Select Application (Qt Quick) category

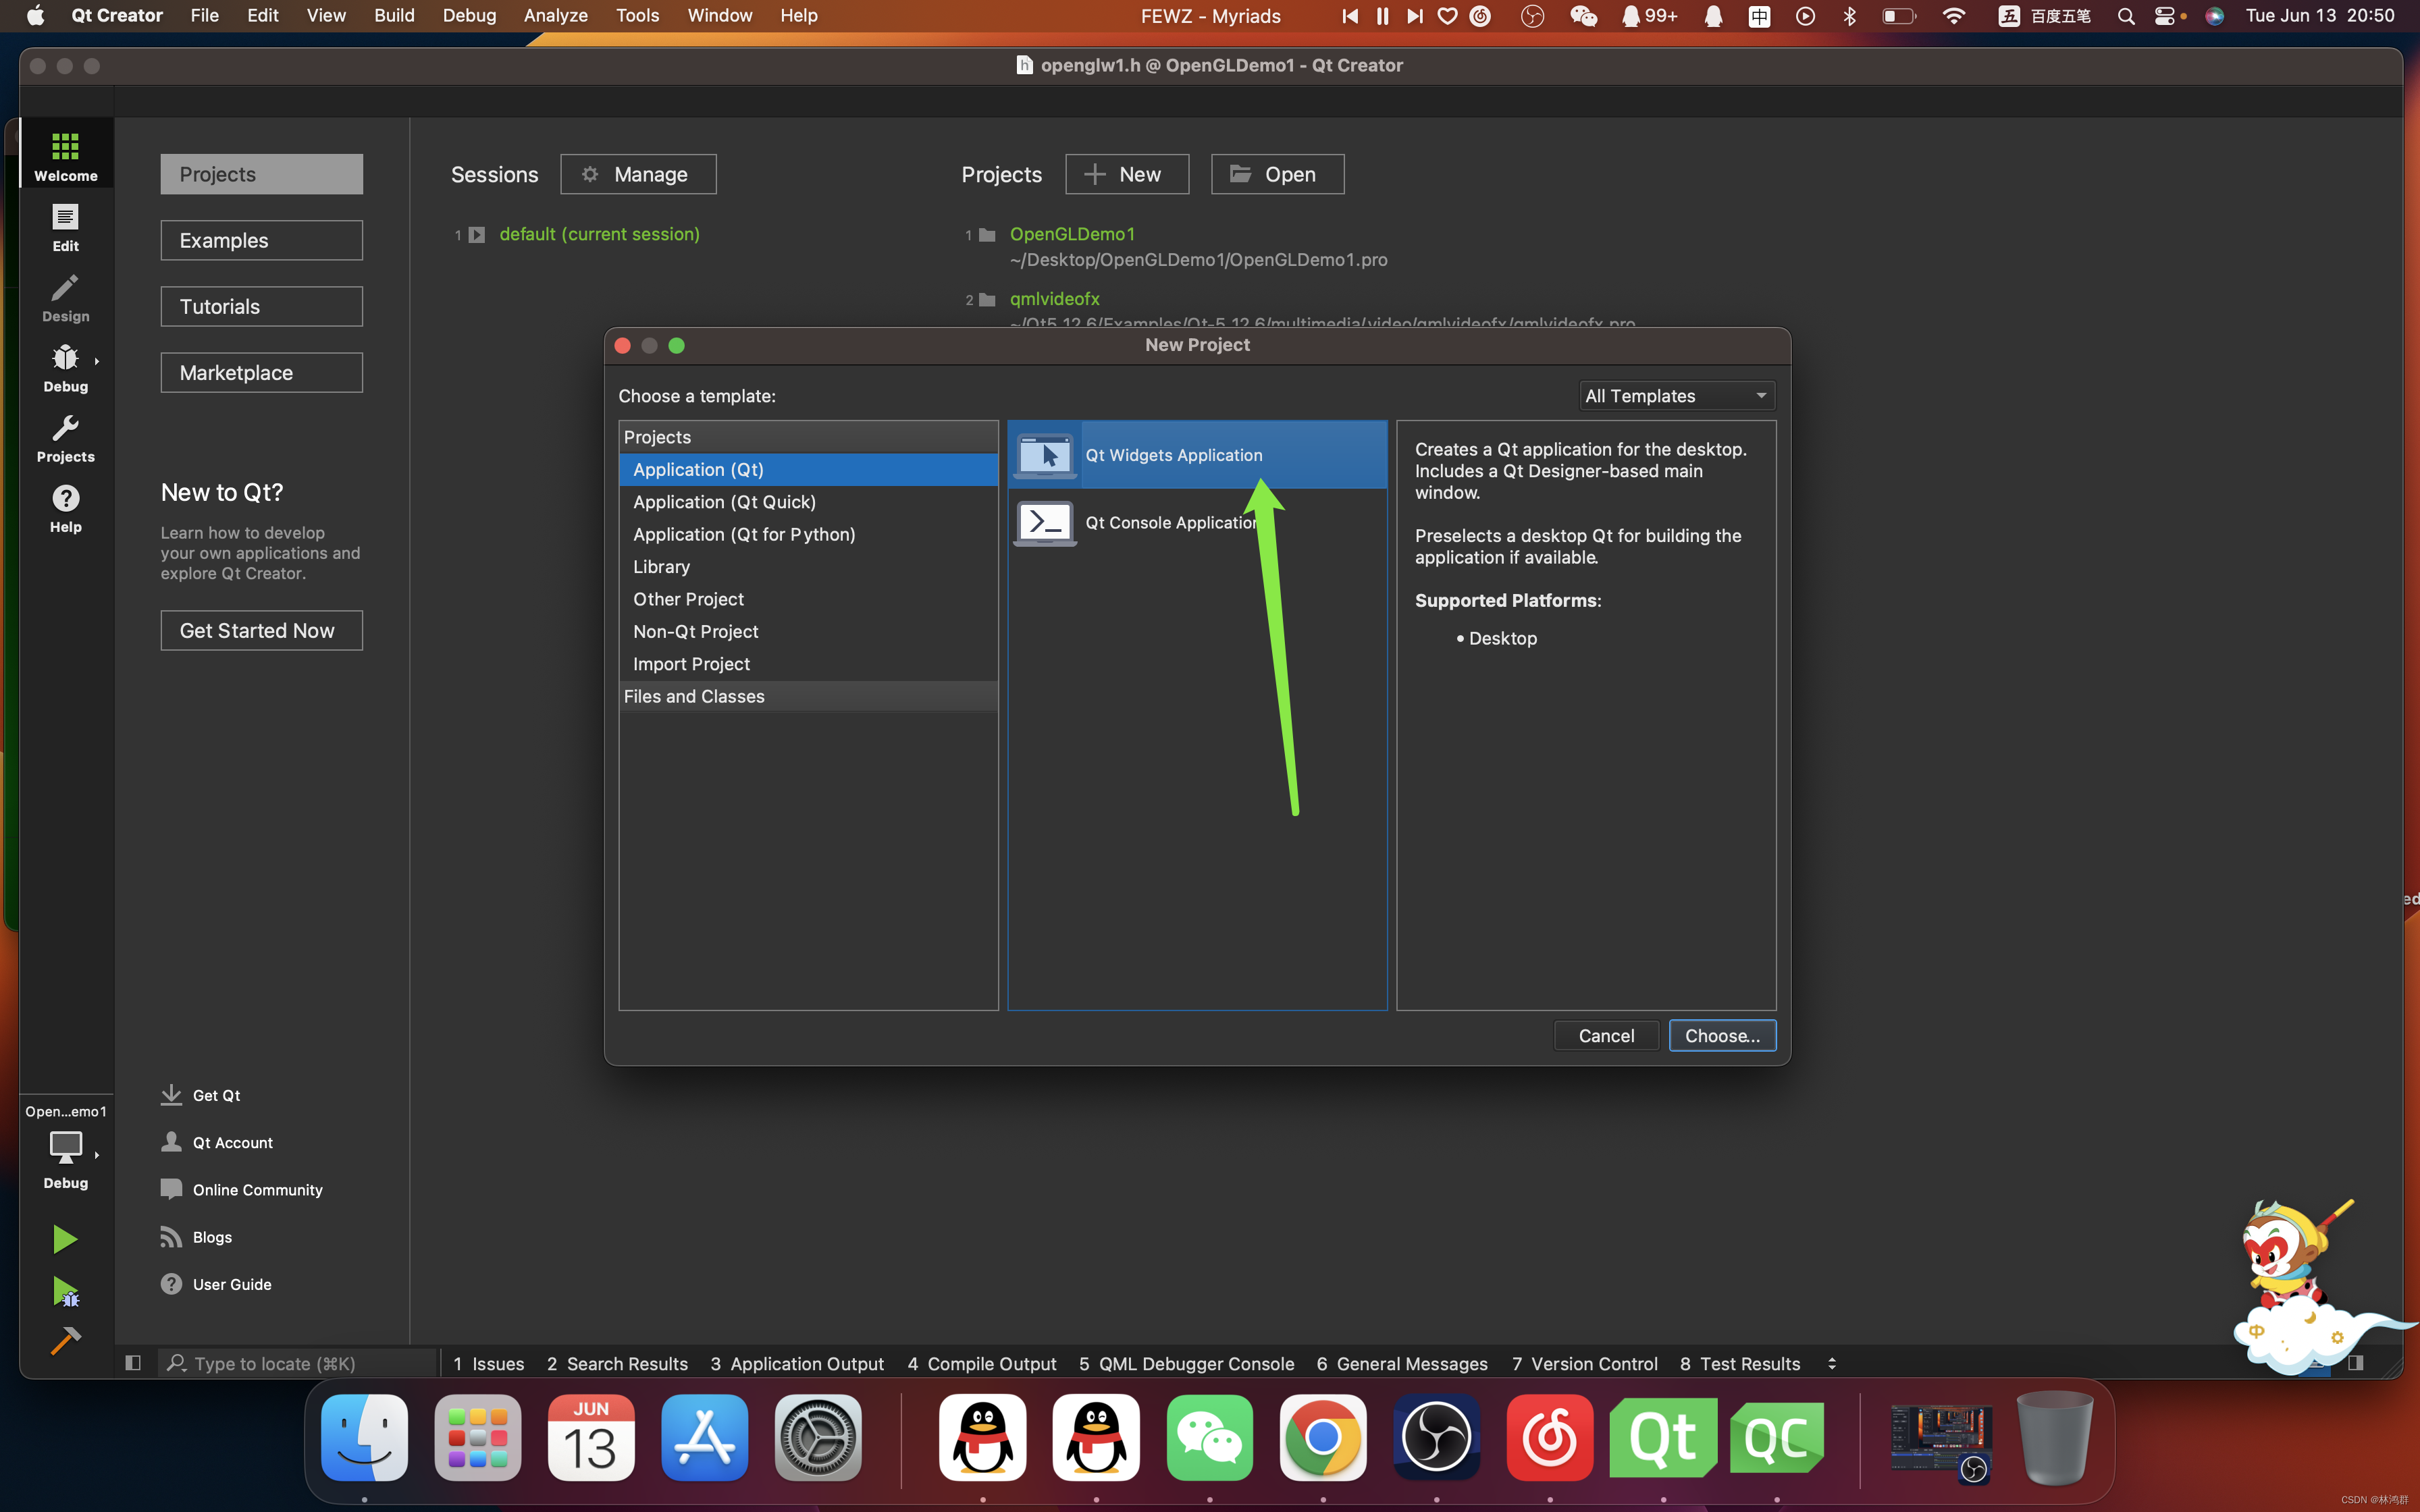[x=724, y=502]
